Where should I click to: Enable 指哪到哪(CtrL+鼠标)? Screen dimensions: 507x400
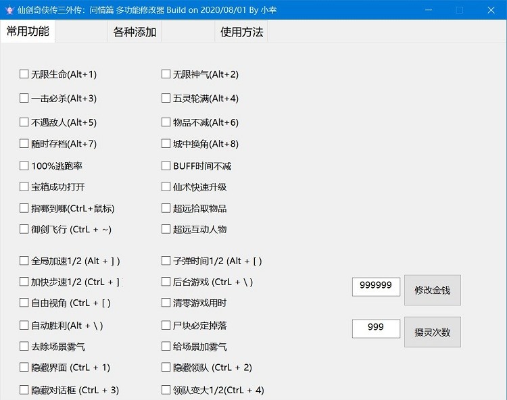(24, 208)
